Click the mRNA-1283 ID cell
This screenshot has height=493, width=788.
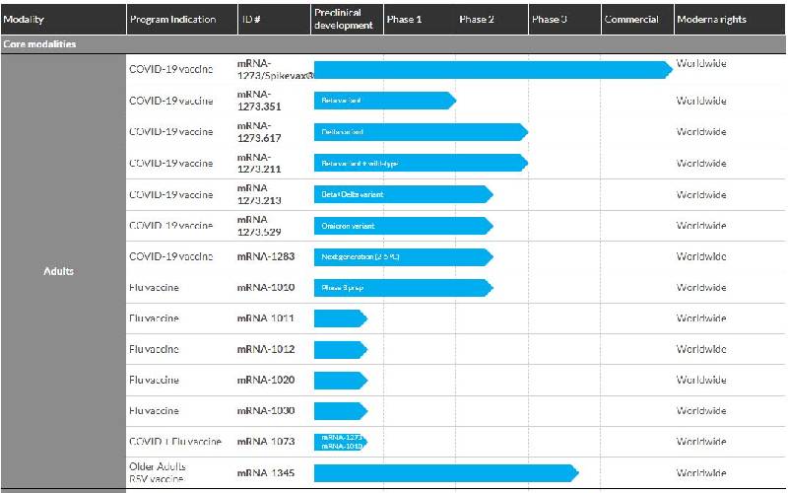point(266,256)
